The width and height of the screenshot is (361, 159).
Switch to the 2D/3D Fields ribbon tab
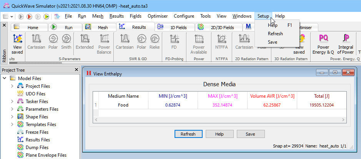pos(219,27)
